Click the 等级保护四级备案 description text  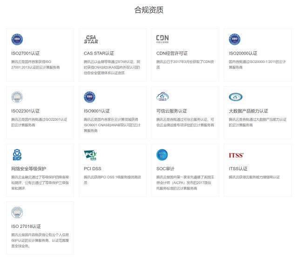[40, 183]
